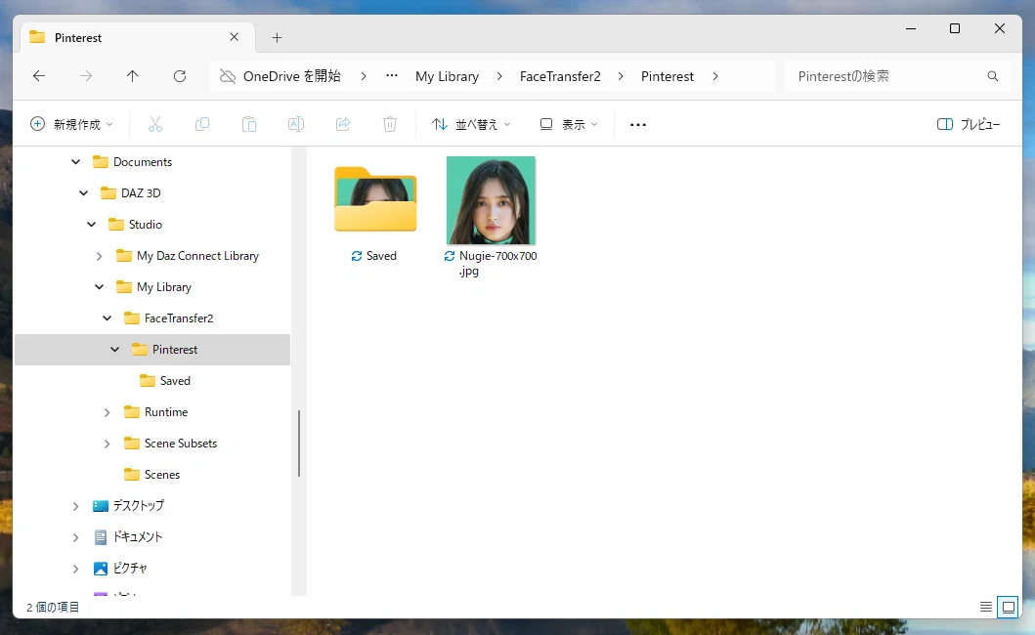Viewport: 1035px width, 635px height.
Task: Click the share icon in toolbar
Action: tap(343, 124)
